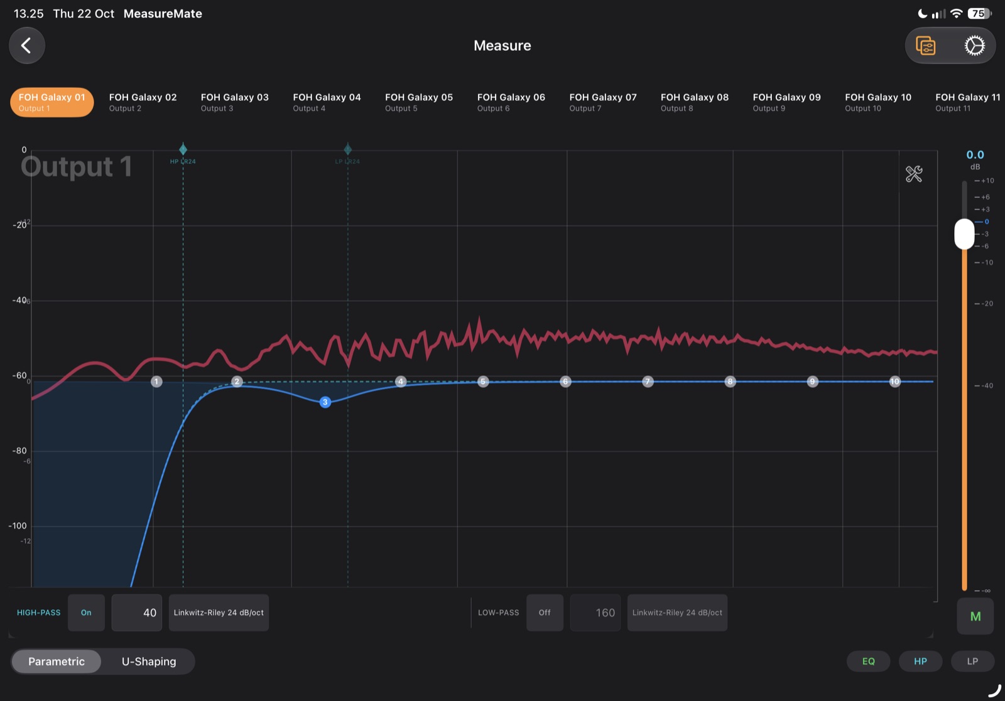Select EQ band node 8
Image resolution: width=1005 pixels, height=701 pixels.
point(730,382)
